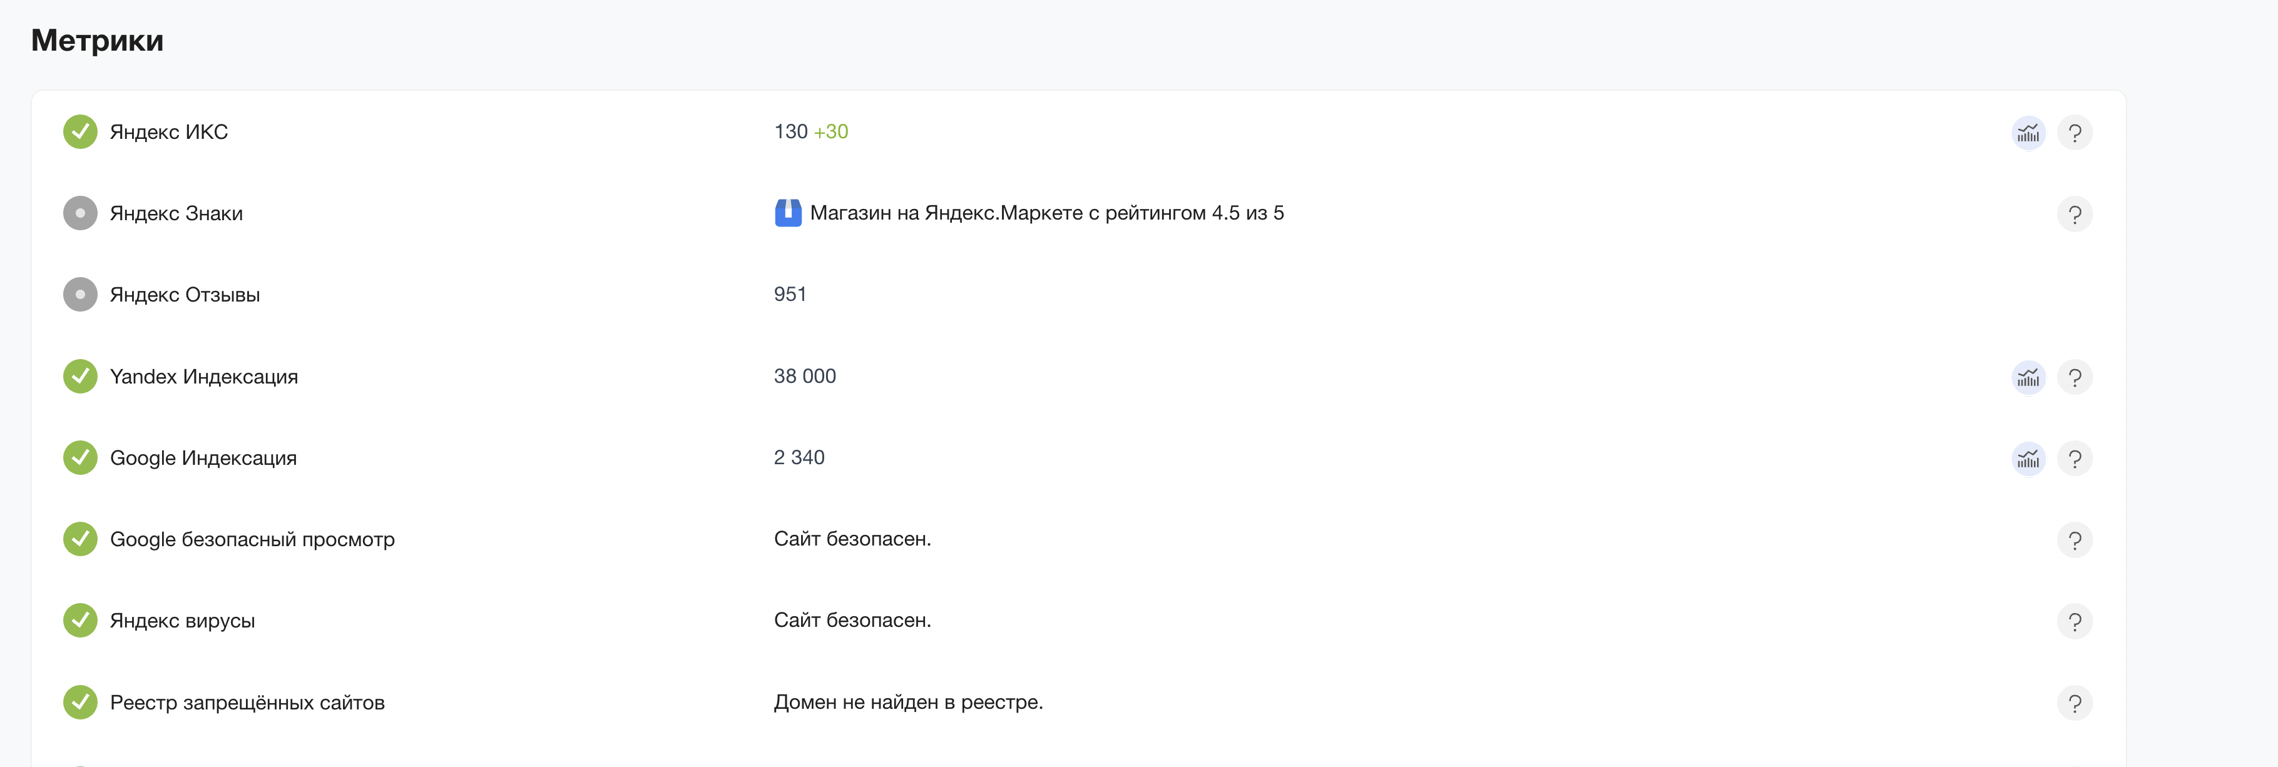Screen dimensions: 2278x767
Task: Click the +30 ИКС change value
Action: tap(830, 131)
